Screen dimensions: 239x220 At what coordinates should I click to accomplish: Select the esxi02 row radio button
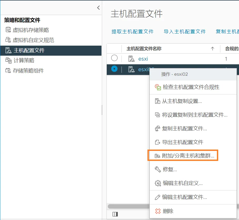tap(114, 69)
